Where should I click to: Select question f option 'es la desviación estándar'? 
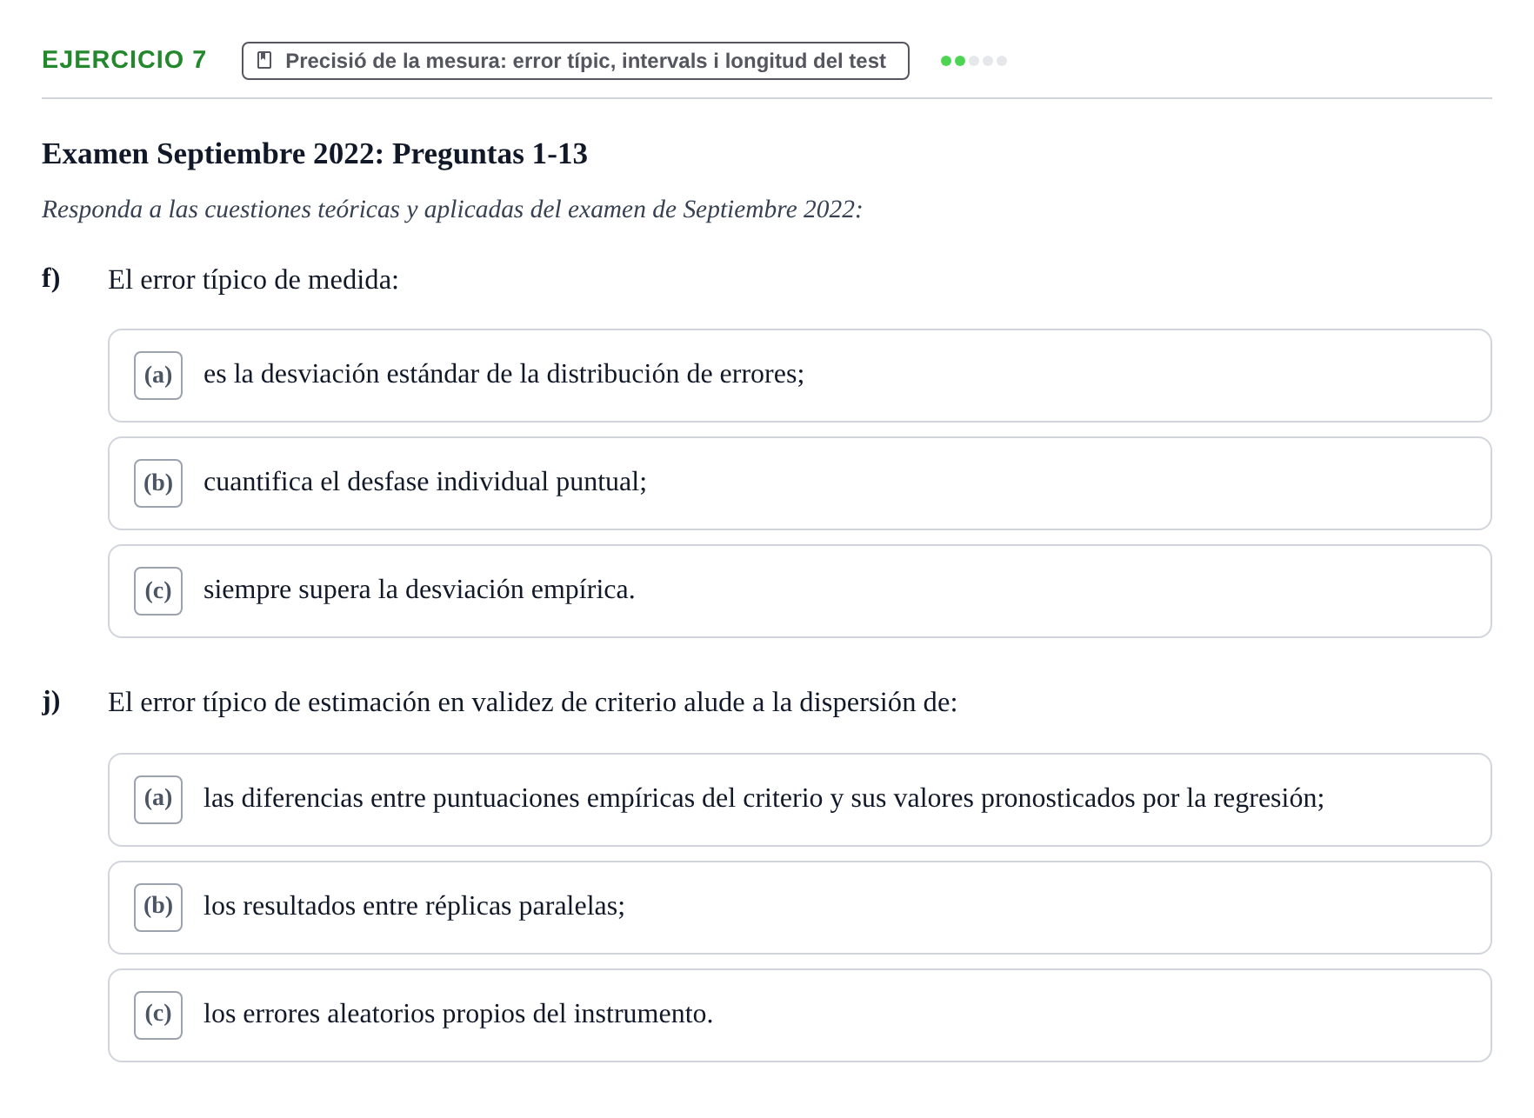(x=799, y=376)
